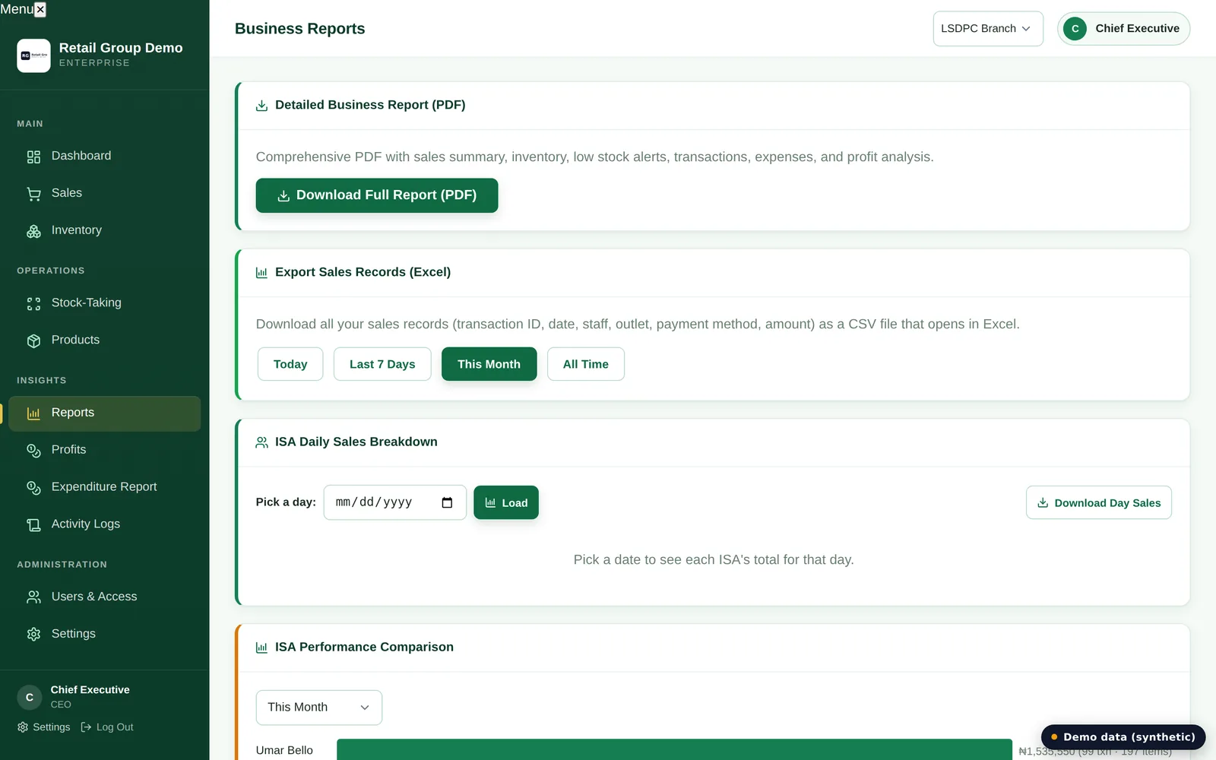Click the Users & Access people icon
Viewport: 1216px width, 760px height.
pyautogui.click(x=33, y=597)
